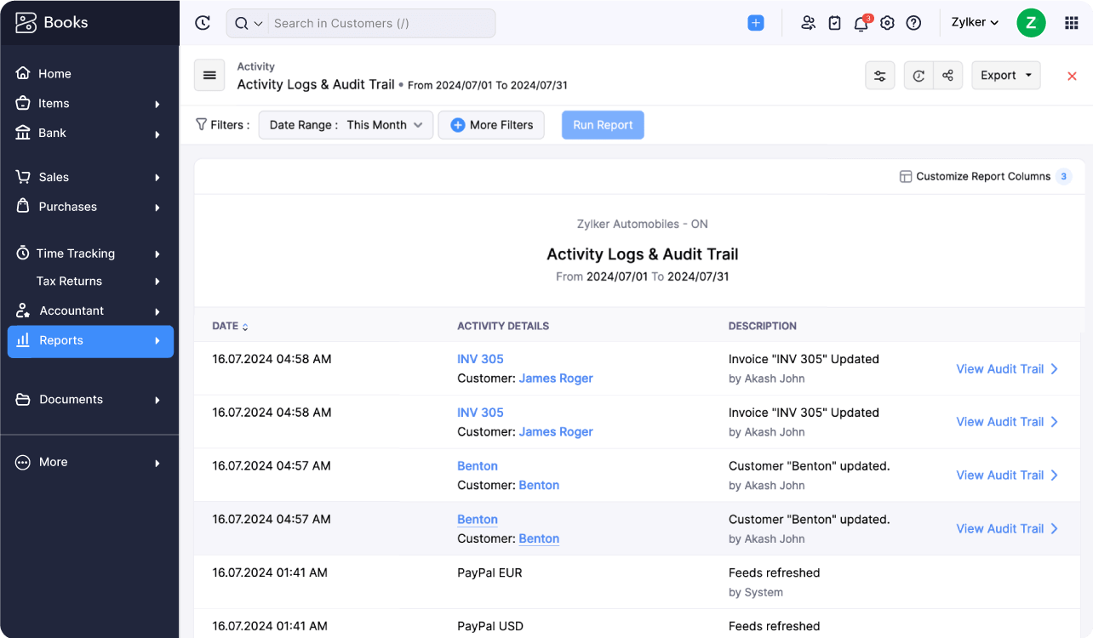1093x638 pixels.
Task: Click the recent activity history icon
Action: pyautogui.click(x=202, y=23)
